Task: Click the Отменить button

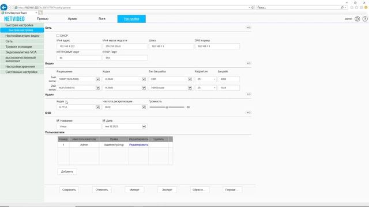Action: tap(101, 190)
